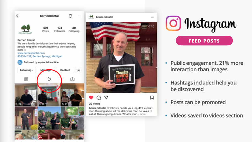Expand the caption with the more link

[x=143, y=114]
